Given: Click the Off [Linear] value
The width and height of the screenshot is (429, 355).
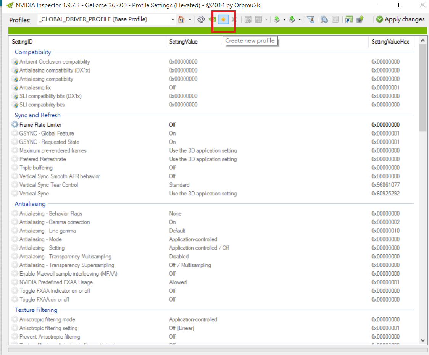Looking at the screenshot, I should tap(181, 328).
